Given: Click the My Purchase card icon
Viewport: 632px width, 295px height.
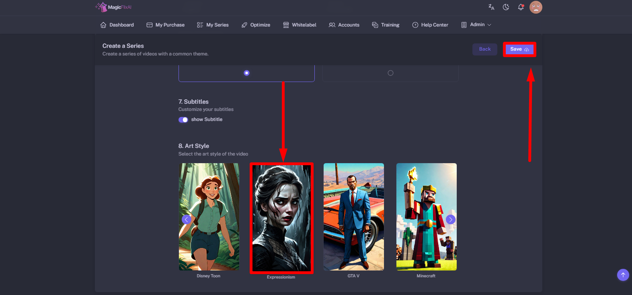Looking at the screenshot, I should [x=150, y=25].
